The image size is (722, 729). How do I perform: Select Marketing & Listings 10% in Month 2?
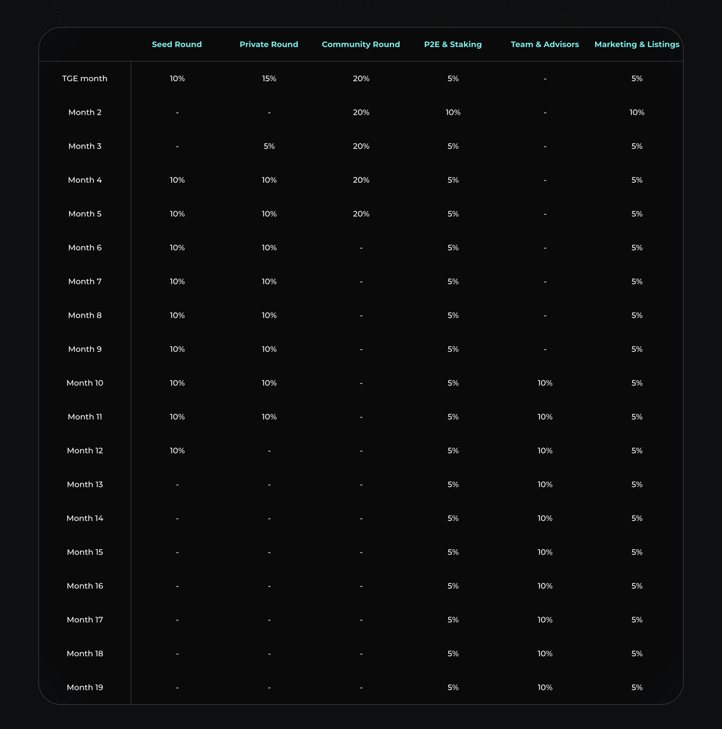coord(637,112)
